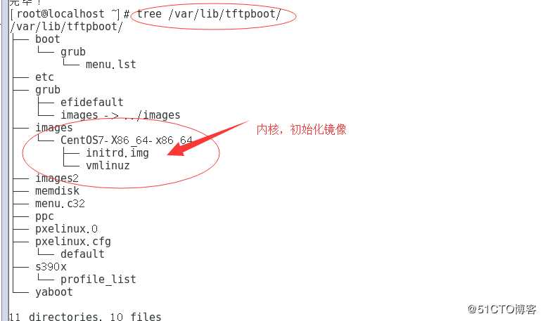Image resolution: width=543 pixels, height=321 pixels.
Task: Click the memdisk file entry
Action: point(57,191)
